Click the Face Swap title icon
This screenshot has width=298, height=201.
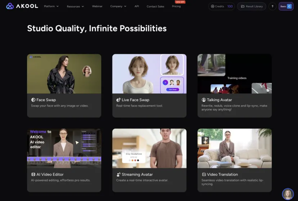click(33, 100)
